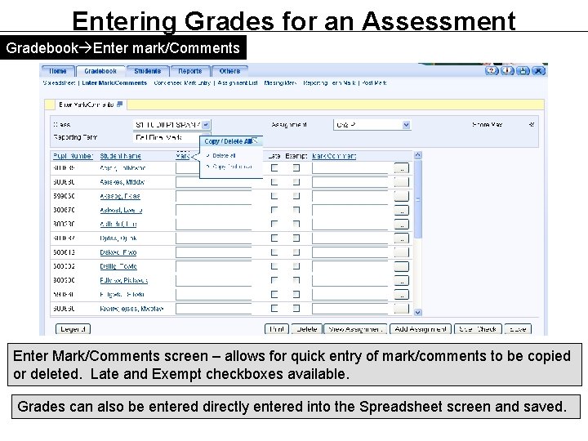Open the Spreadsheet submenu link
Image resolution: width=588 pixels, height=441 pixels.
tap(60, 82)
